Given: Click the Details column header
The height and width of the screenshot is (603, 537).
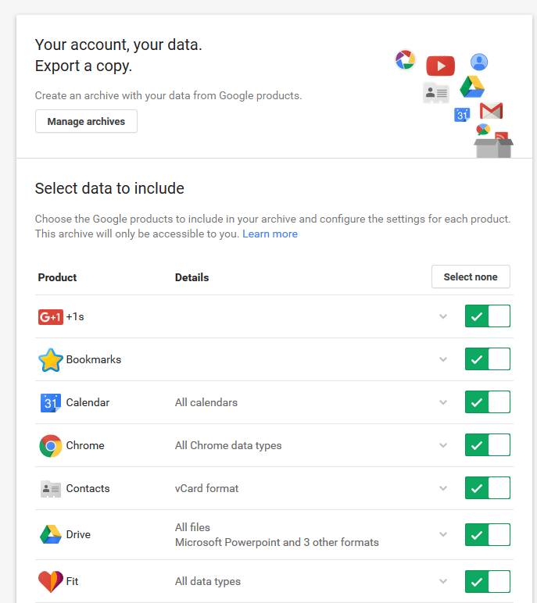Looking at the screenshot, I should pyautogui.click(x=192, y=277).
